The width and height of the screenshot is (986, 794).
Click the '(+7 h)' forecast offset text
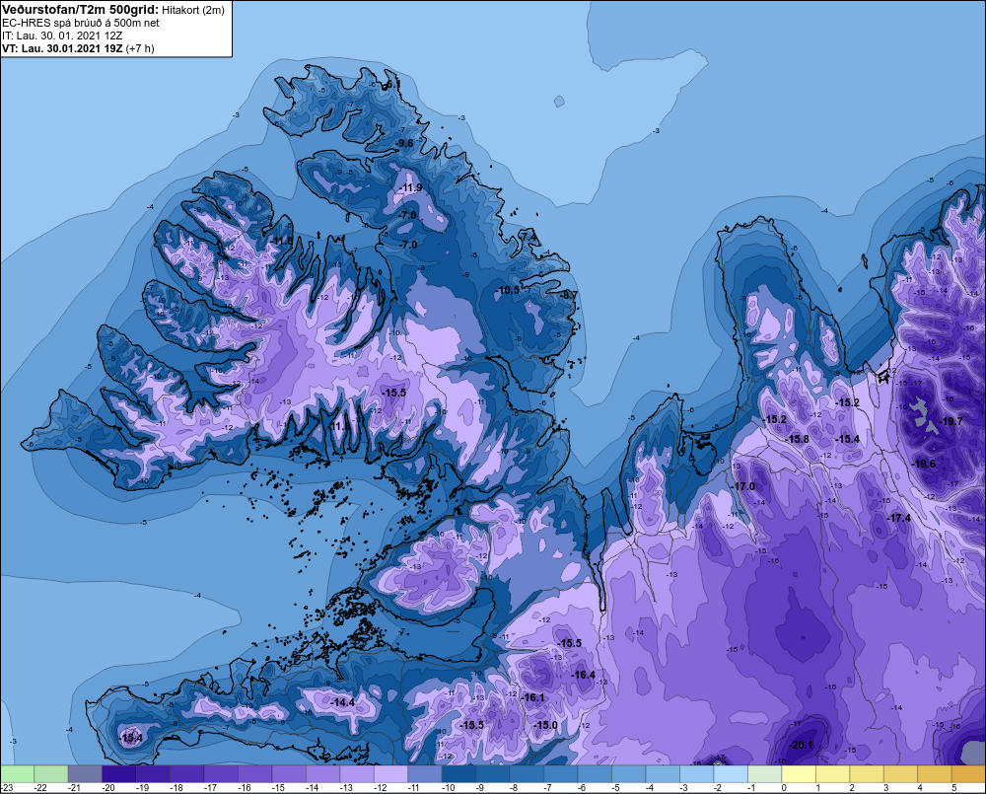[140, 48]
